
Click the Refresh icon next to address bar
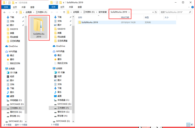(x=156, y=12)
